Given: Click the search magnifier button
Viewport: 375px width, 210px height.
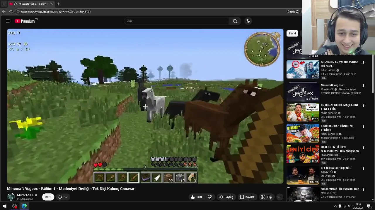Looking at the screenshot, I should pos(235,21).
